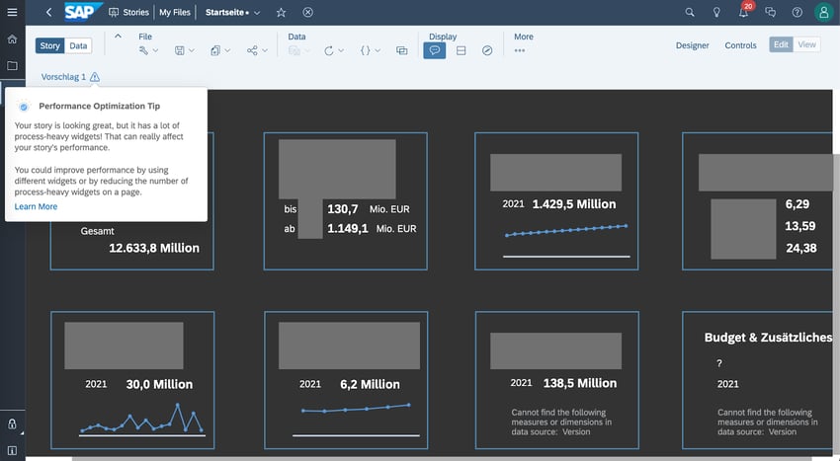
Task: Select the 1.429,5 Million chart tile
Action: (556, 200)
